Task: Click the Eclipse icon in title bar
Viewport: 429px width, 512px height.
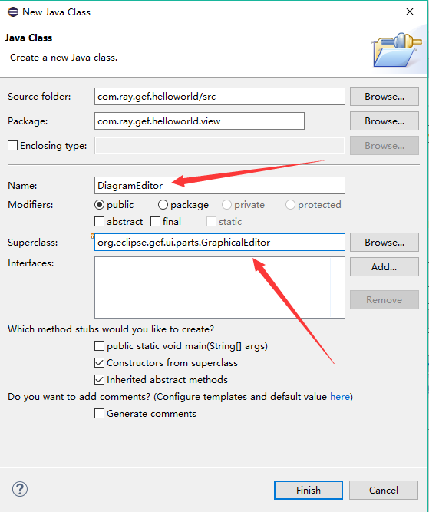Action: [x=13, y=12]
